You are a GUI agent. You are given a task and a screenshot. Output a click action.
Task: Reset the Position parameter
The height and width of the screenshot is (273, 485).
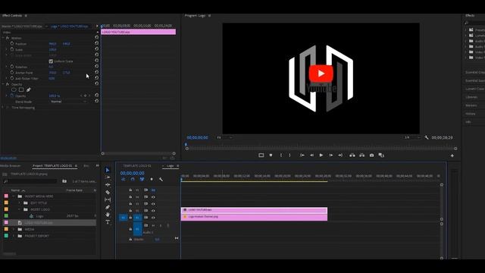click(97, 43)
